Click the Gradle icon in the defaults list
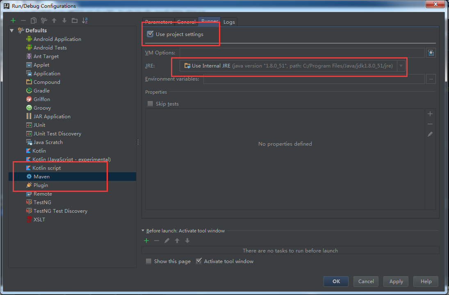Screen dimensions: 449x295 pos(29,90)
